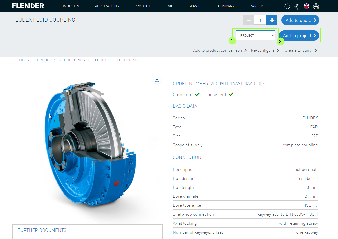The height and width of the screenshot is (239, 338).
Task: Click Create Enquiry link
Action: pyautogui.click(x=301, y=50)
